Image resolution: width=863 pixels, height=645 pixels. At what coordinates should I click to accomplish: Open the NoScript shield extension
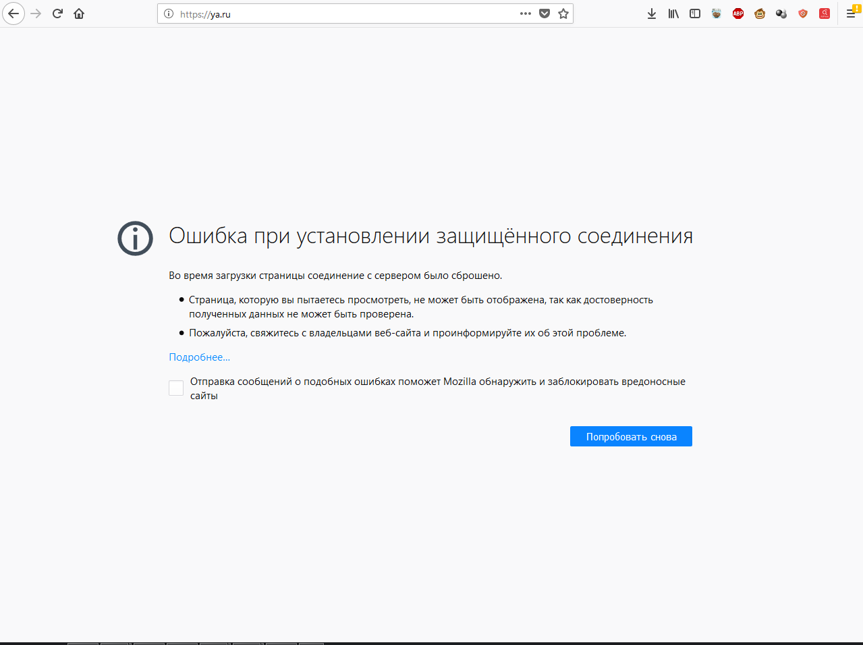(x=802, y=13)
